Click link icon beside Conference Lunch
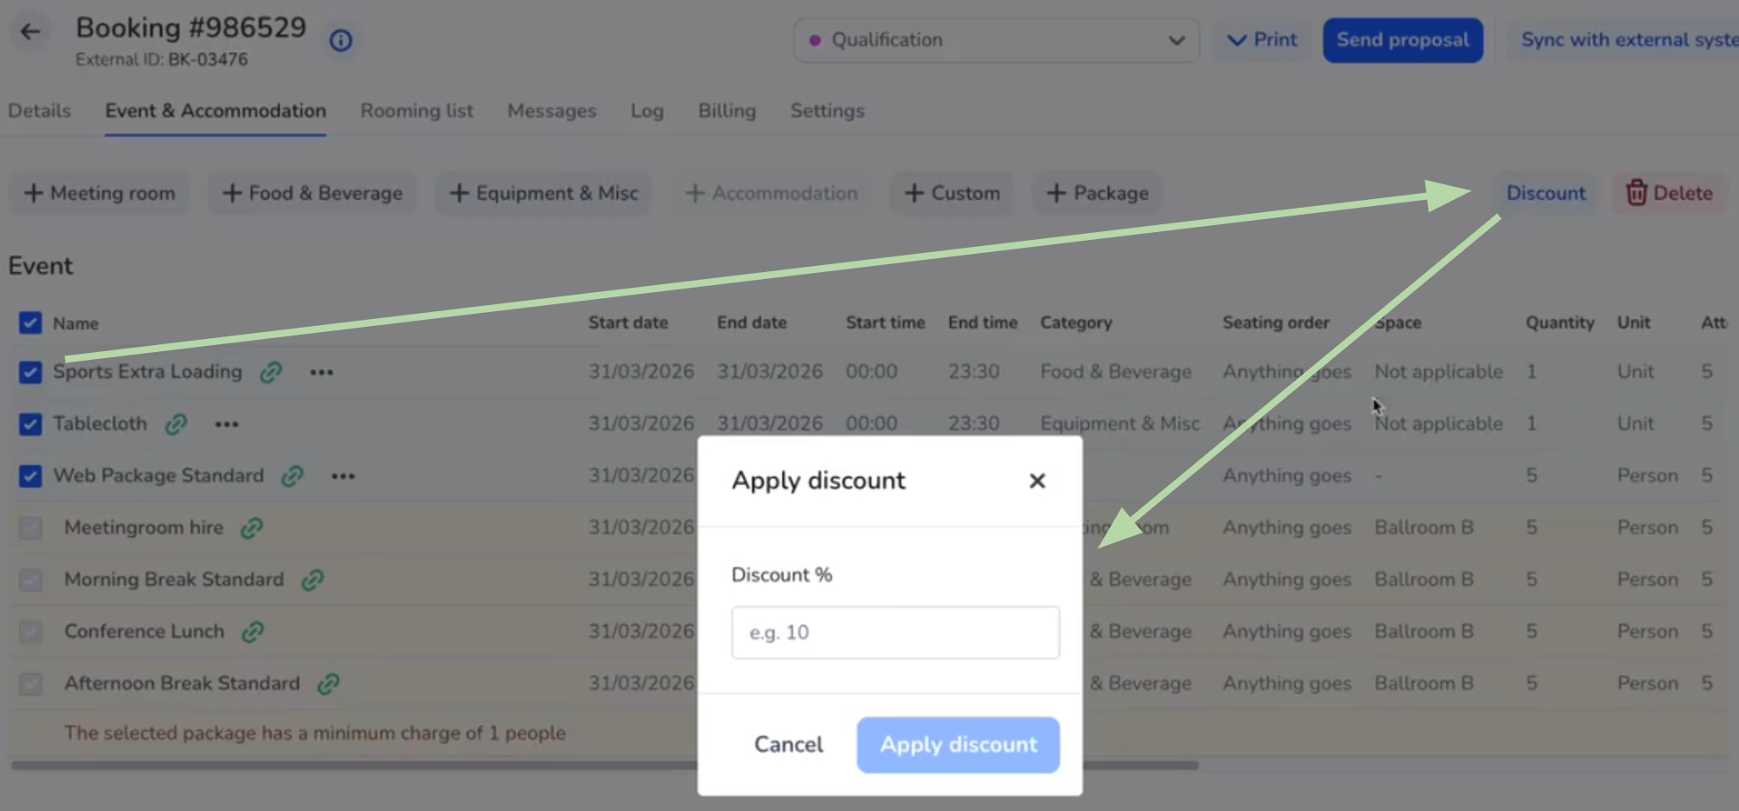The image size is (1739, 811). tap(253, 632)
